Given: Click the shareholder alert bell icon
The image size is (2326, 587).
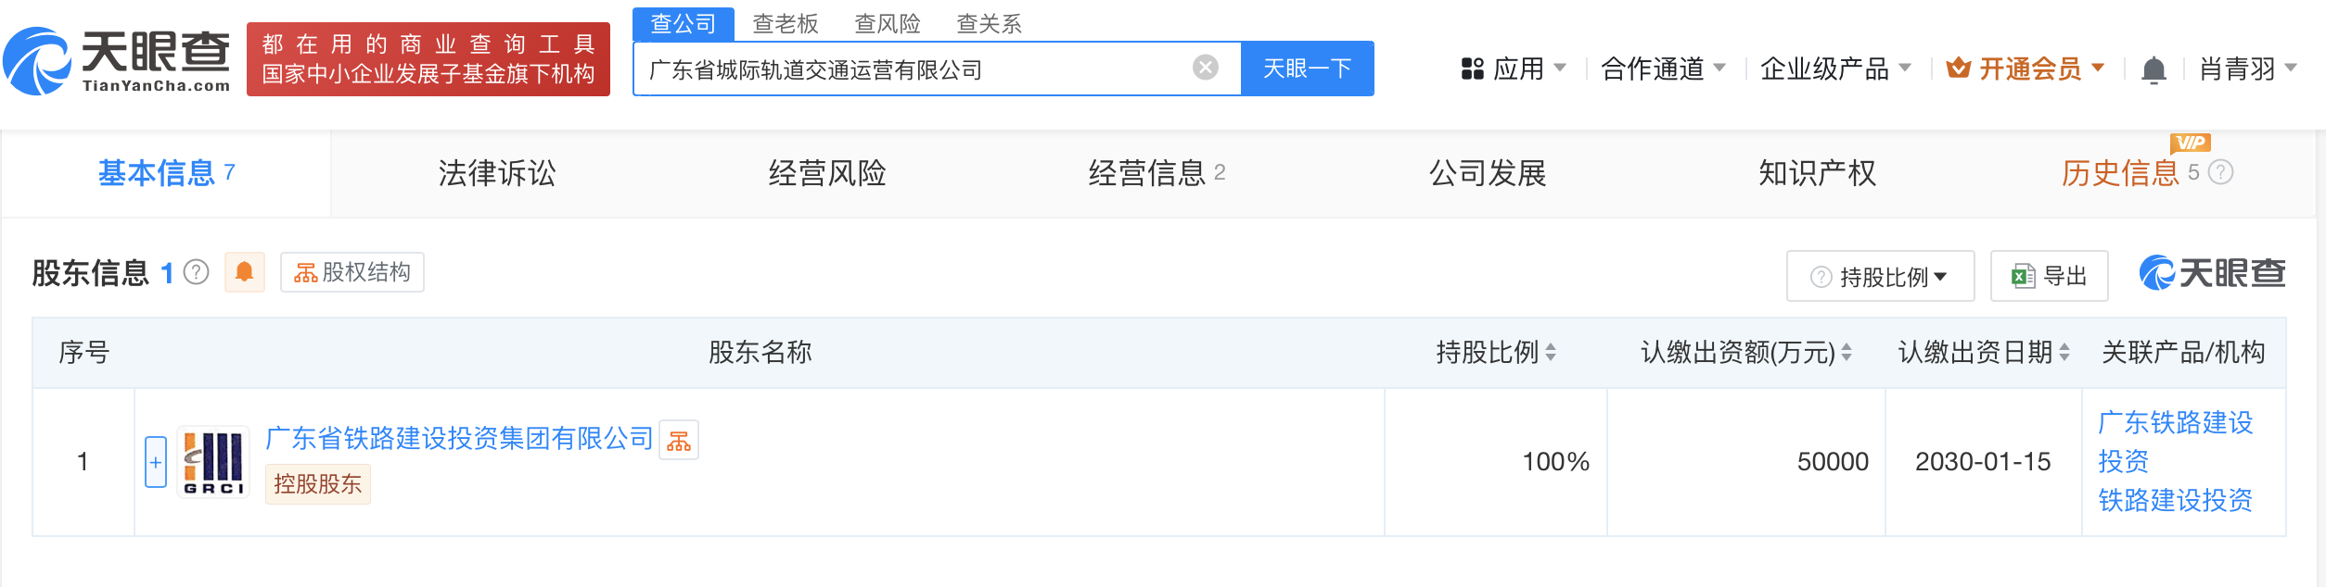Looking at the screenshot, I should (245, 272).
